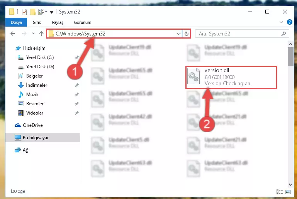Click the 120 öğe status bar text

coord(18,191)
